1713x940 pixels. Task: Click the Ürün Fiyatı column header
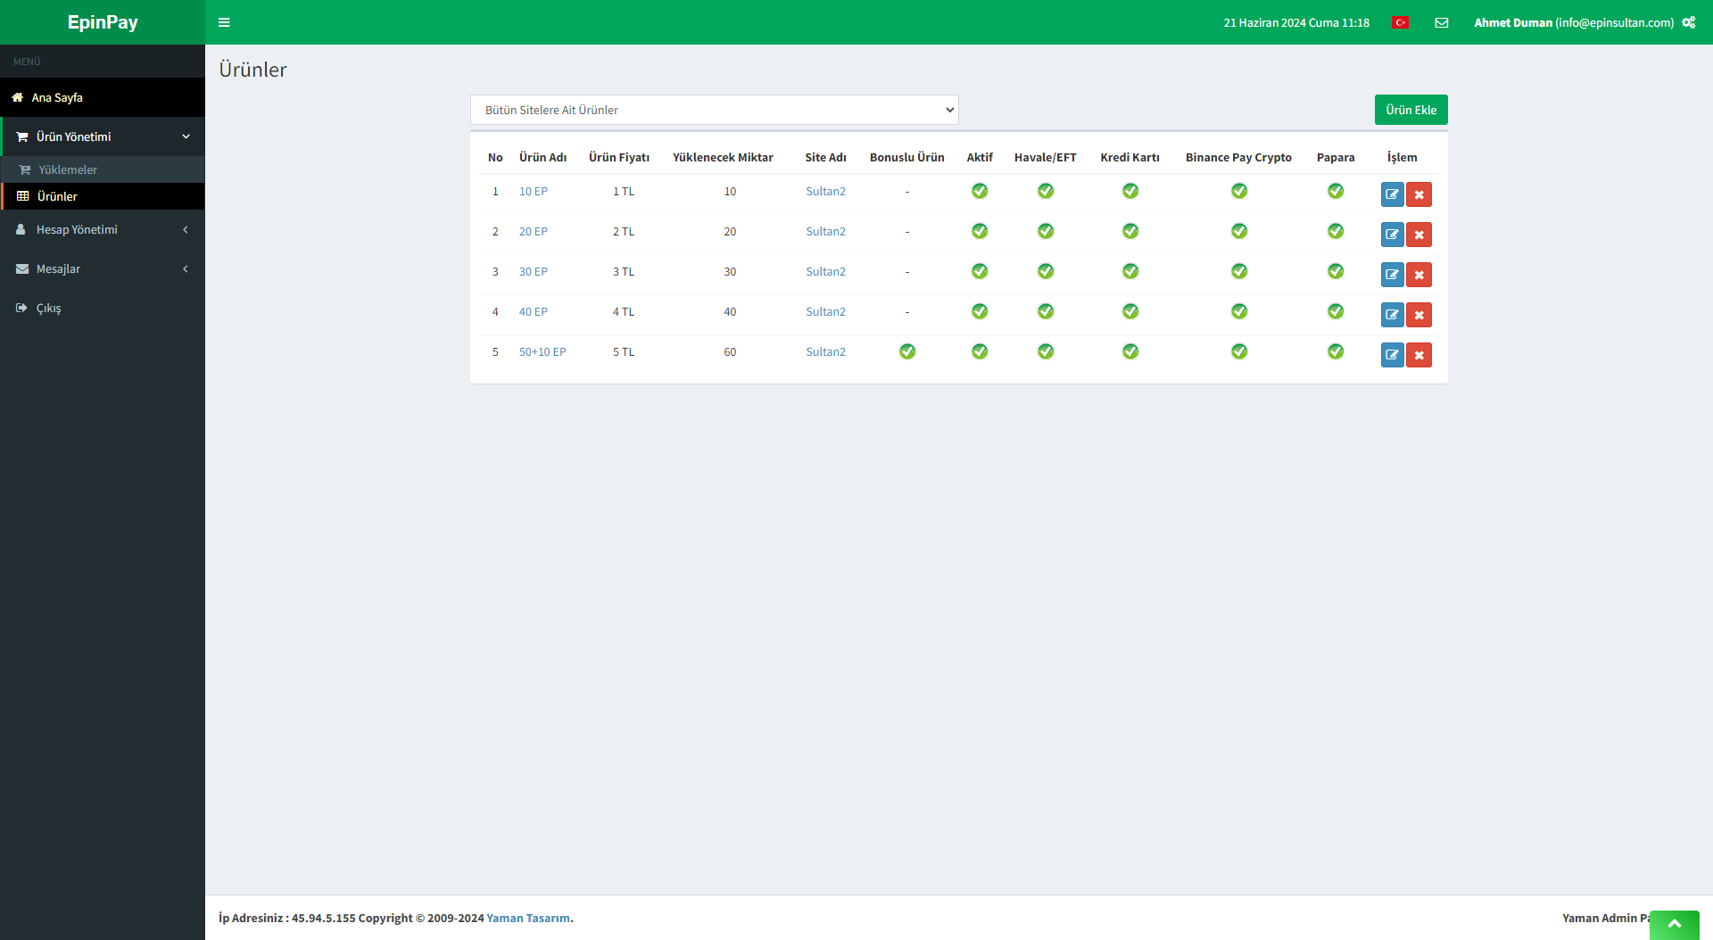coord(619,157)
